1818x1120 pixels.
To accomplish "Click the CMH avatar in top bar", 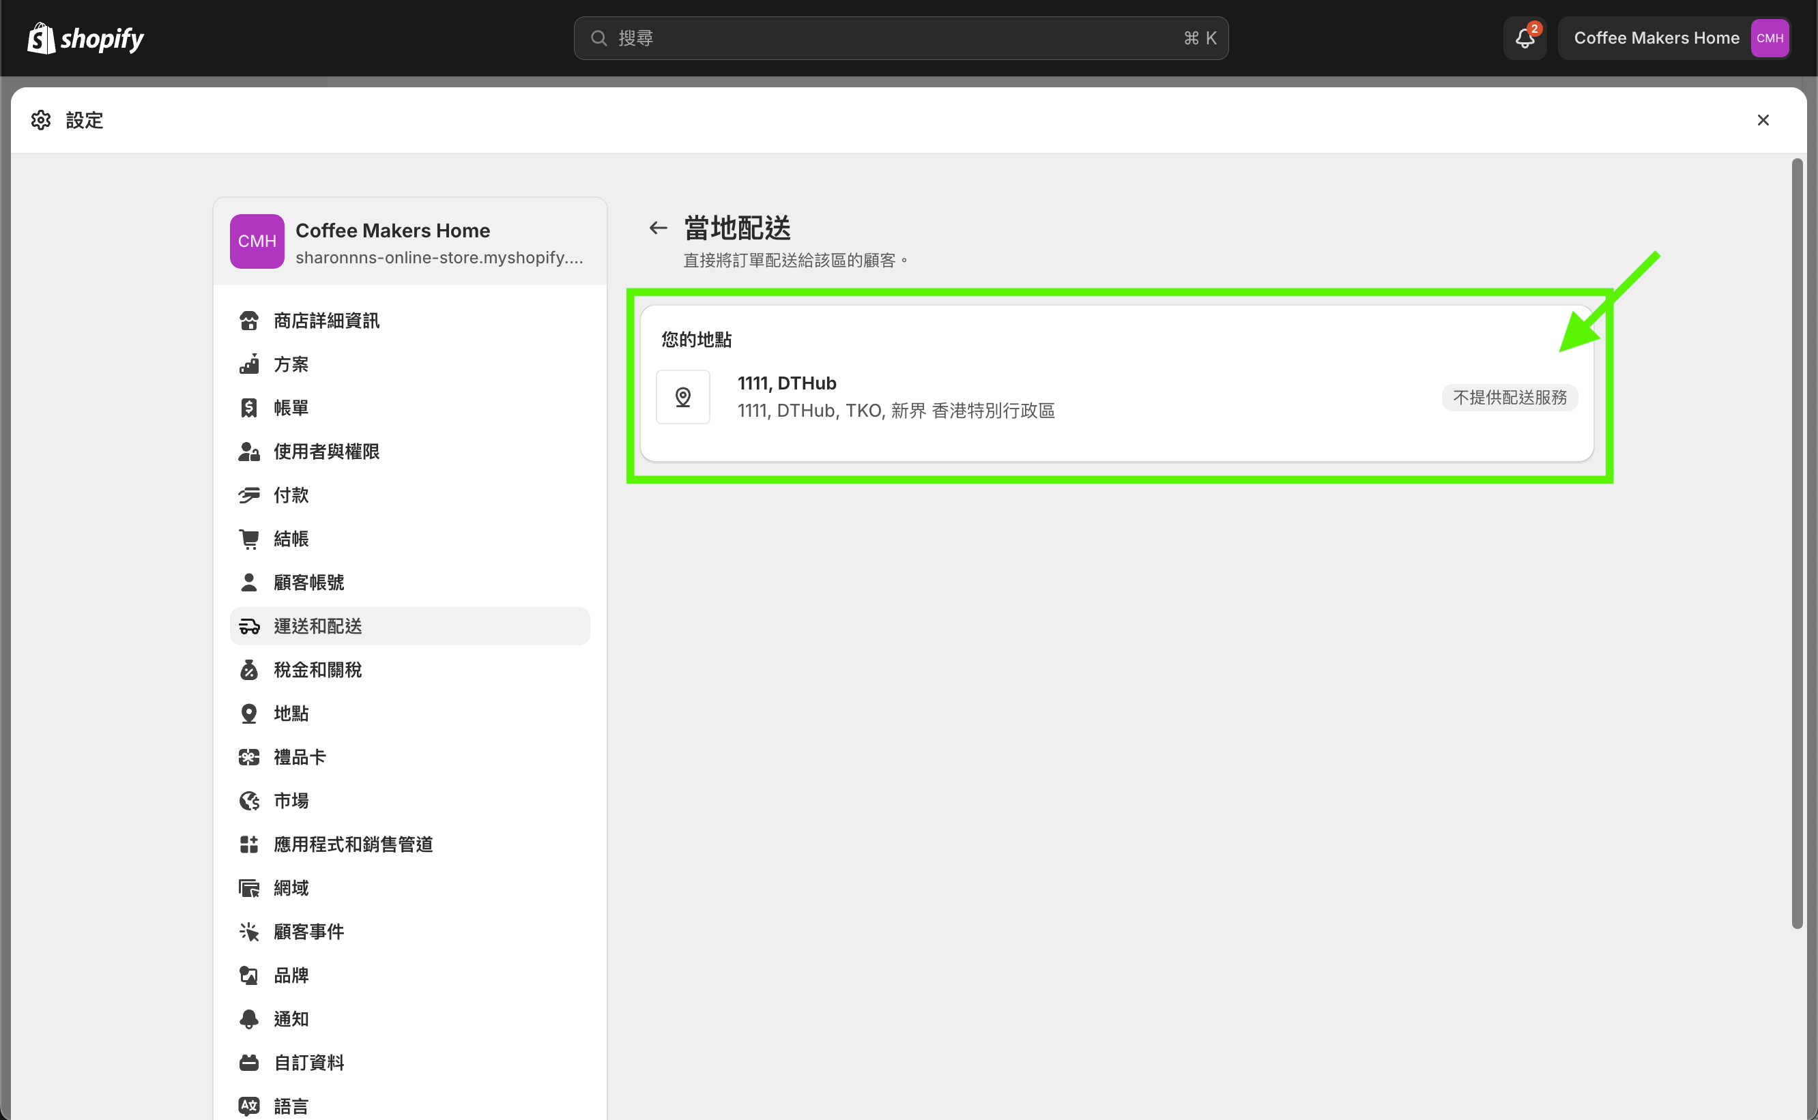I will coord(1769,38).
